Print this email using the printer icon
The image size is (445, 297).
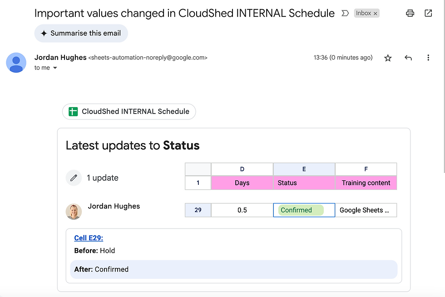(410, 13)
